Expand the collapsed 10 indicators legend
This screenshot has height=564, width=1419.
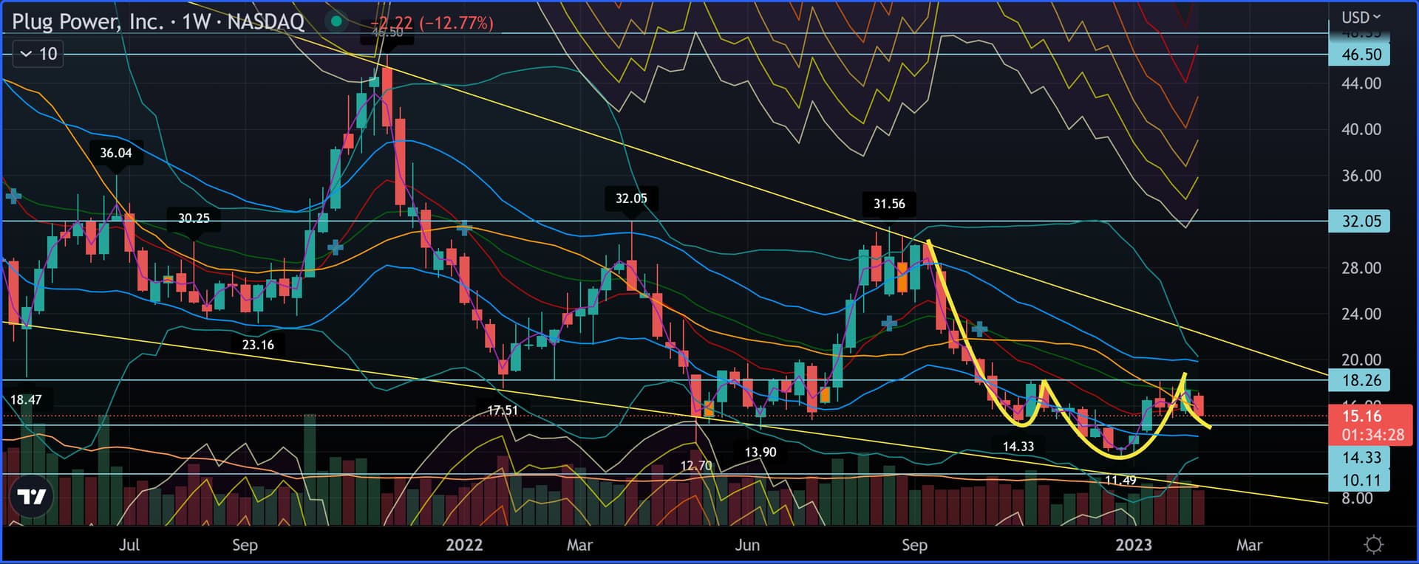point(38,54)
